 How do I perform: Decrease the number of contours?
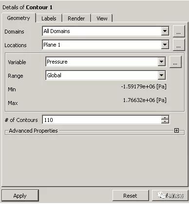[165, 121]
